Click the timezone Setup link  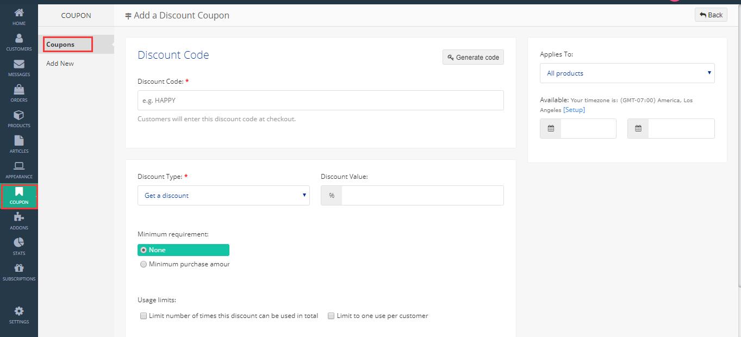[x=574, y=110]
